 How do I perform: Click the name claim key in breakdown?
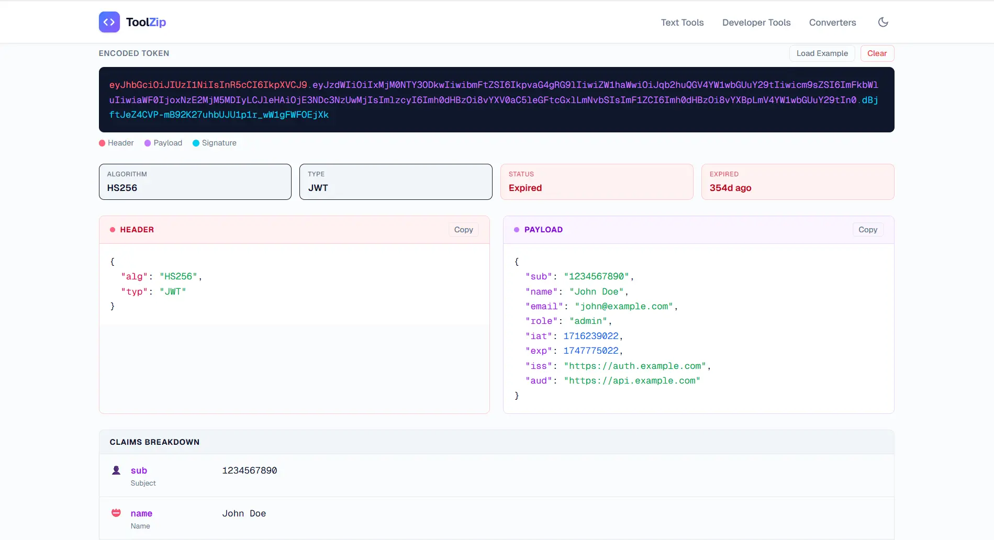(141, 513)
